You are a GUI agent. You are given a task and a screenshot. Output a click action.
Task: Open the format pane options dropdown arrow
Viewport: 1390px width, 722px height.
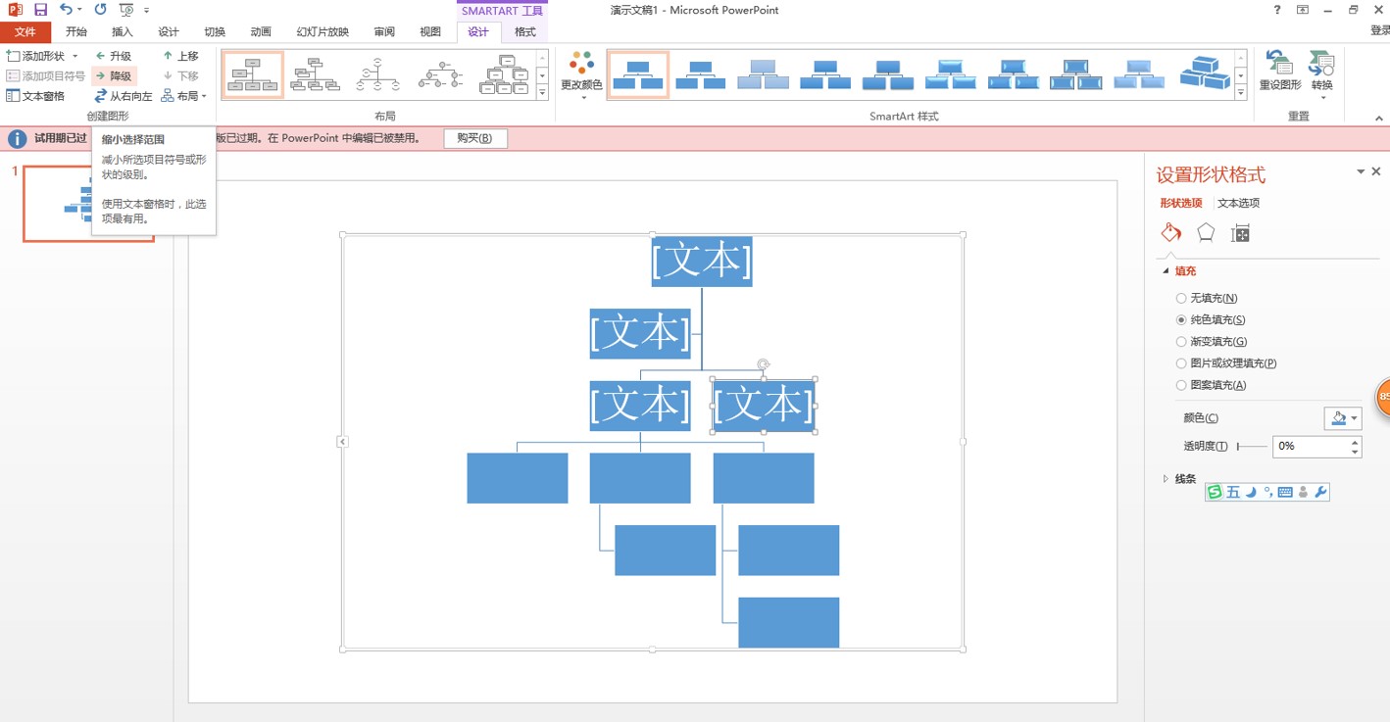(1361, 171)
